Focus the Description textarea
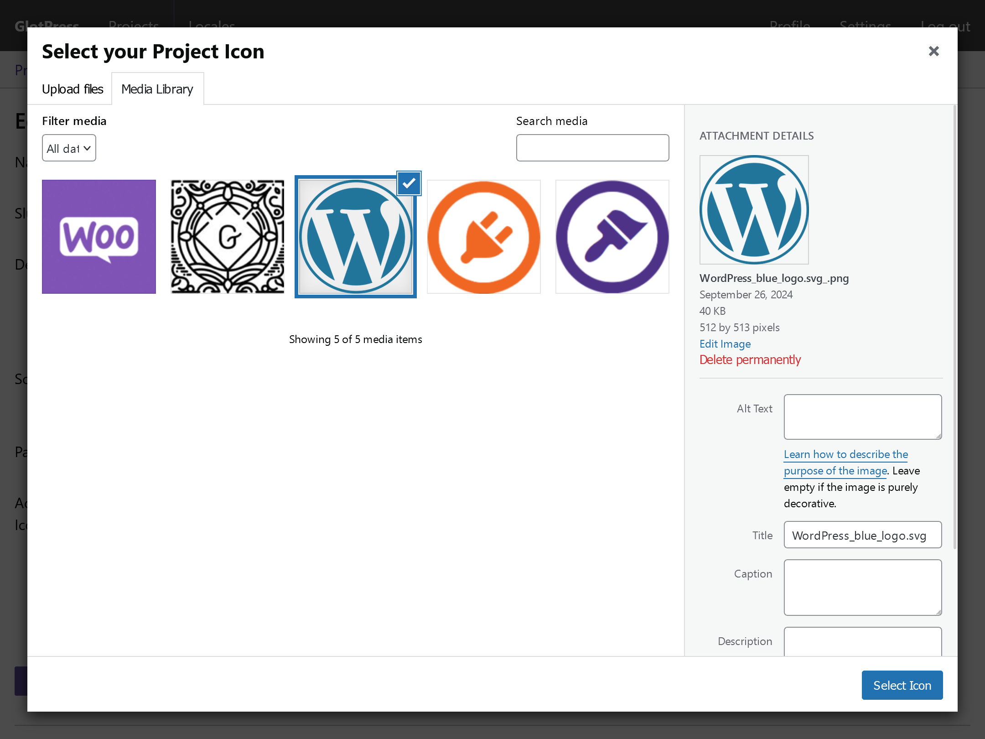 coord(863,642)
